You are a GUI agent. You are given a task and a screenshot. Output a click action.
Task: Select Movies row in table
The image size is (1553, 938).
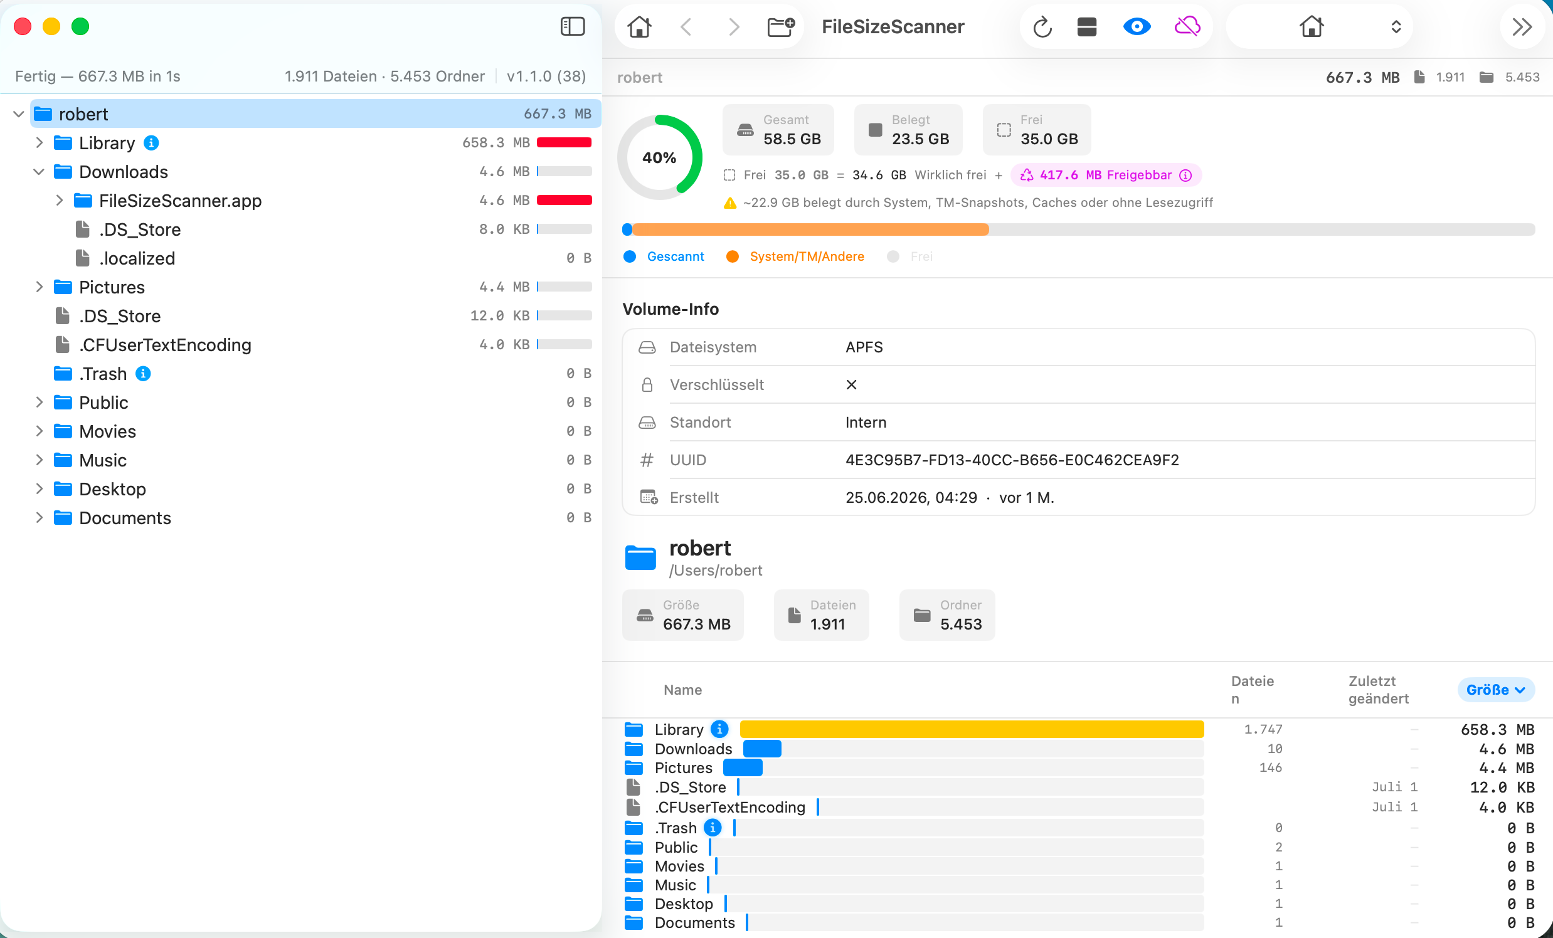1079,865
